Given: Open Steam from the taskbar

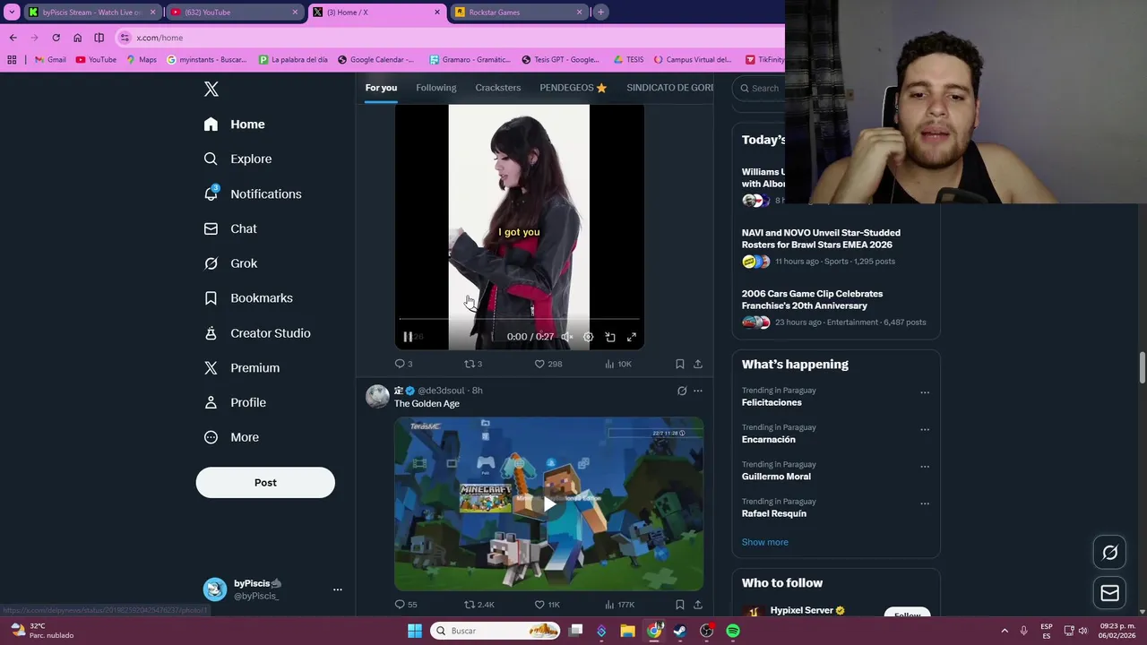Looking at the screenshot, I should 680,631.
